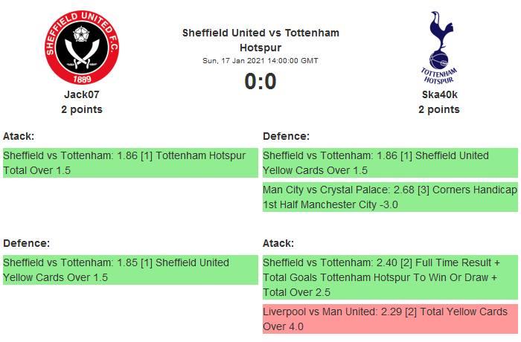521x342 pixels.
Task: Click the 1889 year on Sheffield crest
Action: (x=82, y=77)
